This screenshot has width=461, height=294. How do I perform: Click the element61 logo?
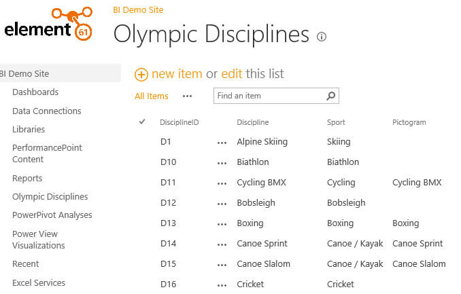click(48, 24)
